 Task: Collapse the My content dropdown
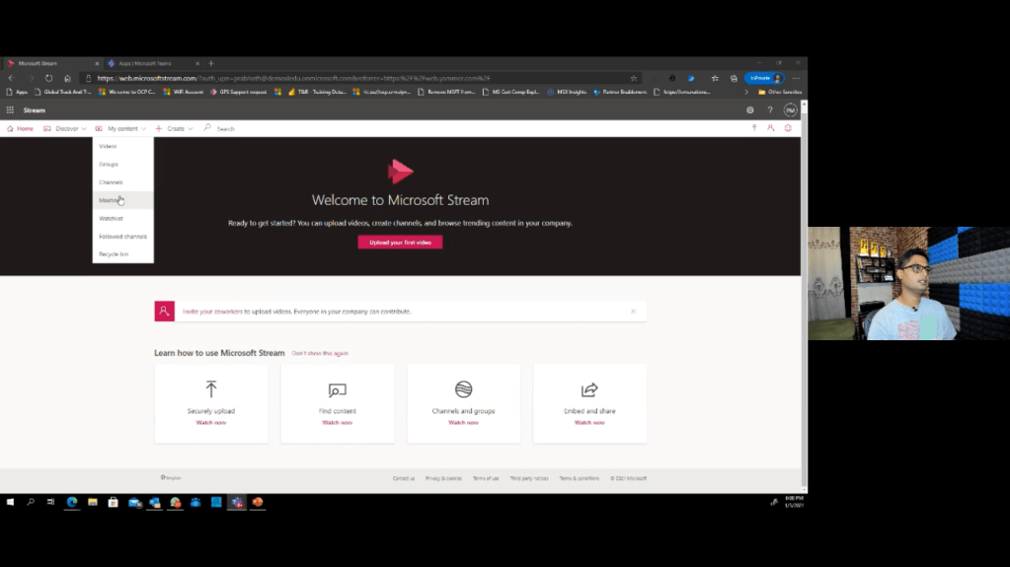click(x=122, y=129)
